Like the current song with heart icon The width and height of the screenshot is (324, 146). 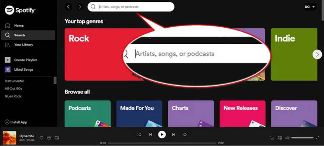click(42, 138)
